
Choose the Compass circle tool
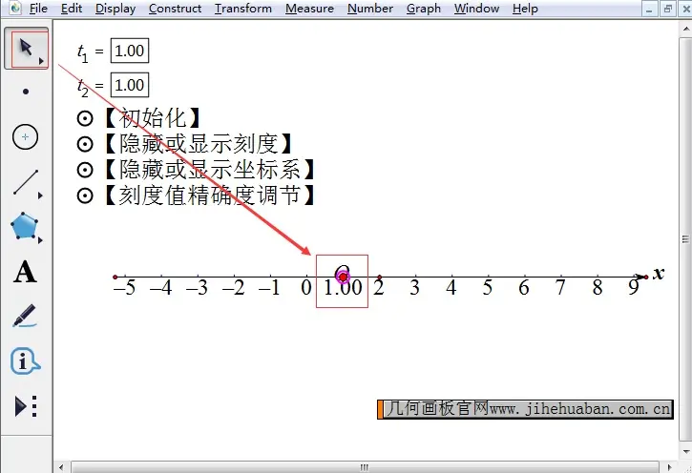tap(26, 137)
